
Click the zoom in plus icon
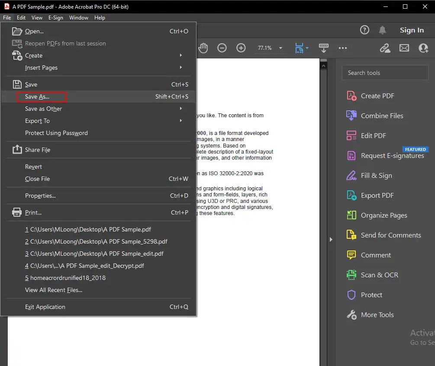(241, 48)
